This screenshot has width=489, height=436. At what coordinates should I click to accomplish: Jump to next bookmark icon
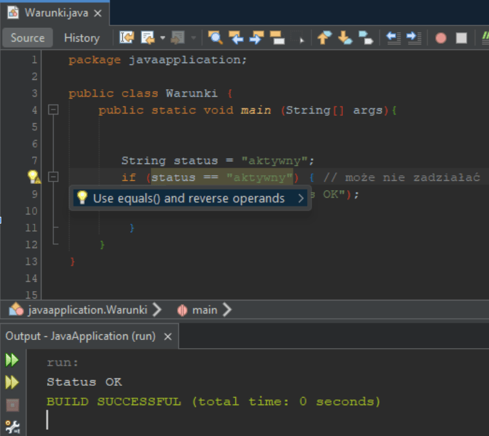tap(345, 38)
